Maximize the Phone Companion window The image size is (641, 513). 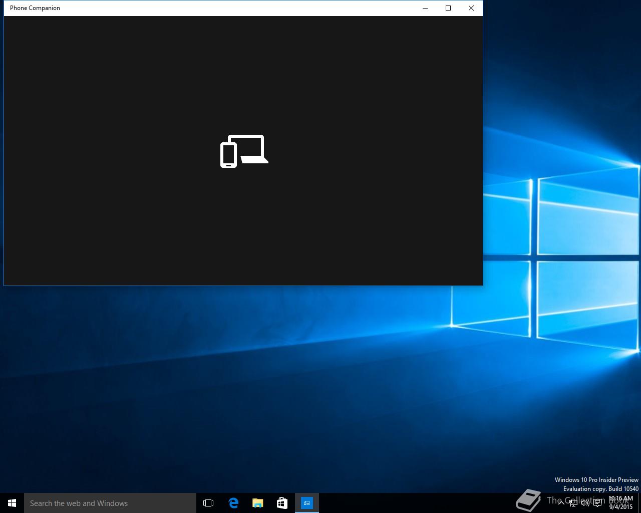(448, 8)
